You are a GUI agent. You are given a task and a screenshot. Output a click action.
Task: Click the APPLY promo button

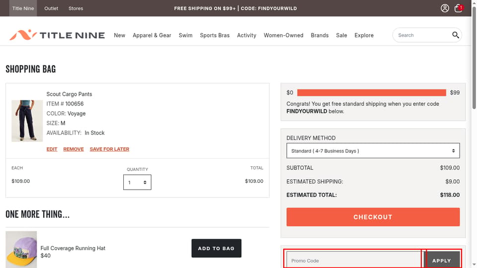(441, 260)
